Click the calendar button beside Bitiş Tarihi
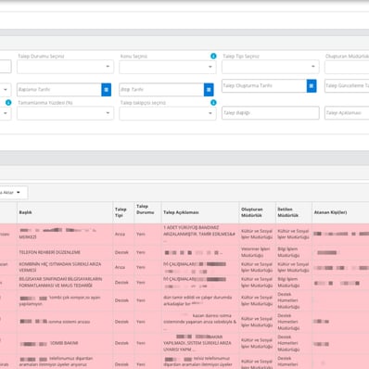 [209, 90]
